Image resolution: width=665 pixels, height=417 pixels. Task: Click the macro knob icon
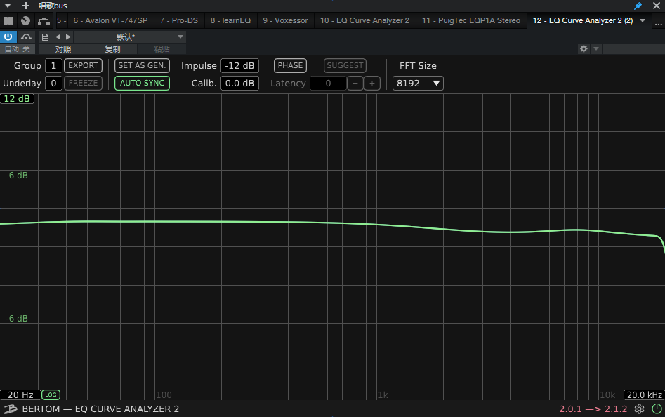pos(26,20)
